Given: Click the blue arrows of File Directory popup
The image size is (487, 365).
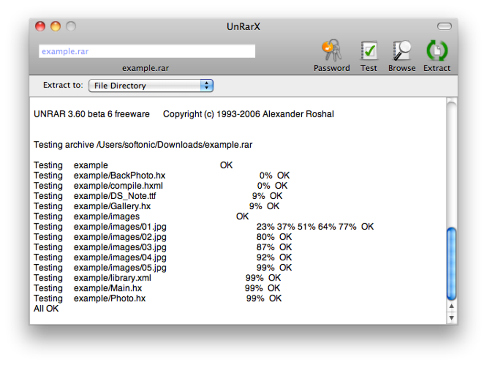Looking at the screenshot, I should point(207,86).
